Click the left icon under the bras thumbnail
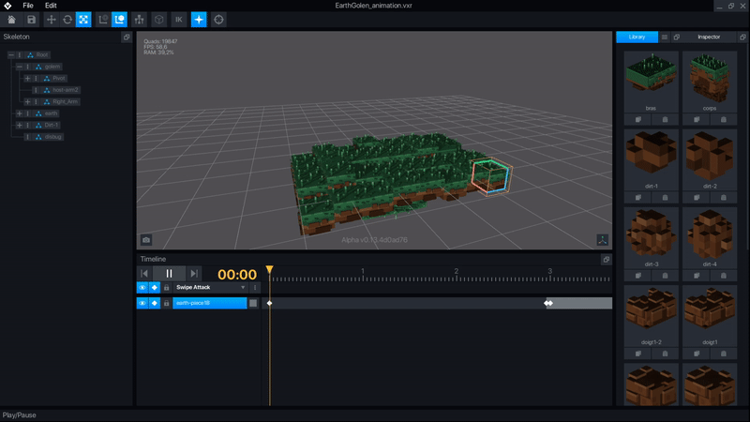 tap(638, 120)
